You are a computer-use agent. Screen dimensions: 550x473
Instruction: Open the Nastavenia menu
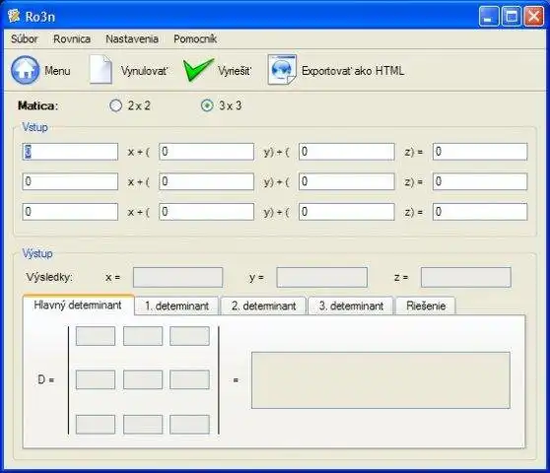132,38
